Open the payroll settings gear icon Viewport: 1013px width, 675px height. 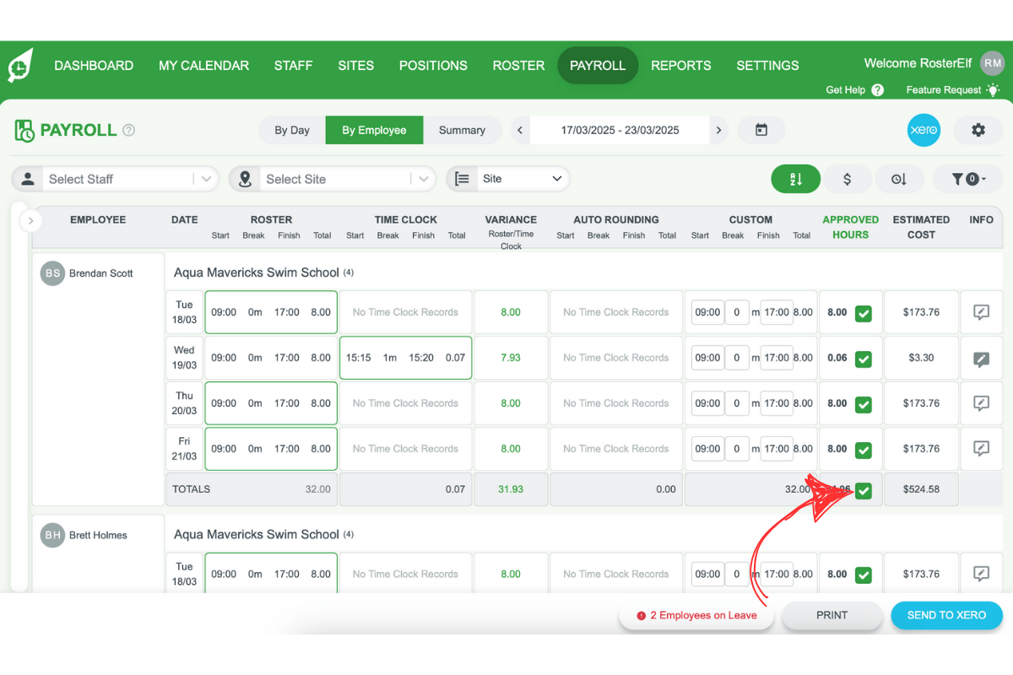click(x=978, y=130)
